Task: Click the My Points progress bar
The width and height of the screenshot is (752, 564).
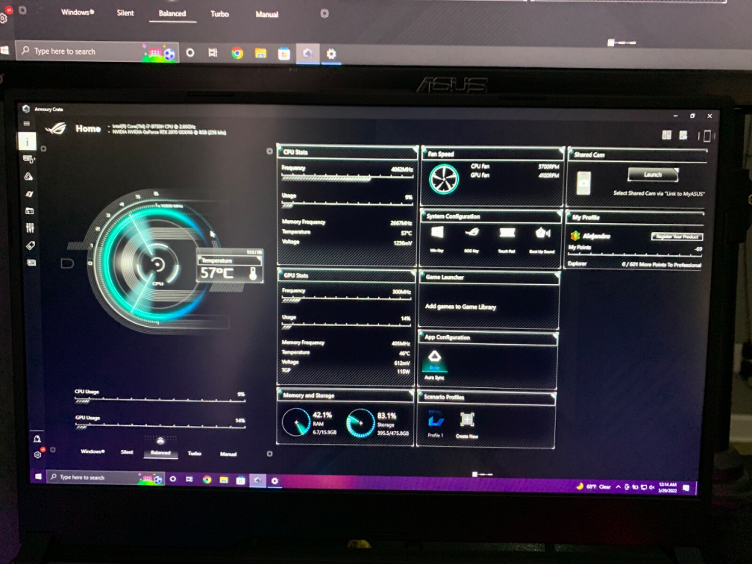Action: coord(635,255)
